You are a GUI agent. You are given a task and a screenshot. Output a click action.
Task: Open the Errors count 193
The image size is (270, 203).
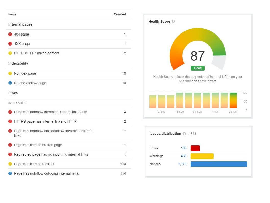pos(183,148)
